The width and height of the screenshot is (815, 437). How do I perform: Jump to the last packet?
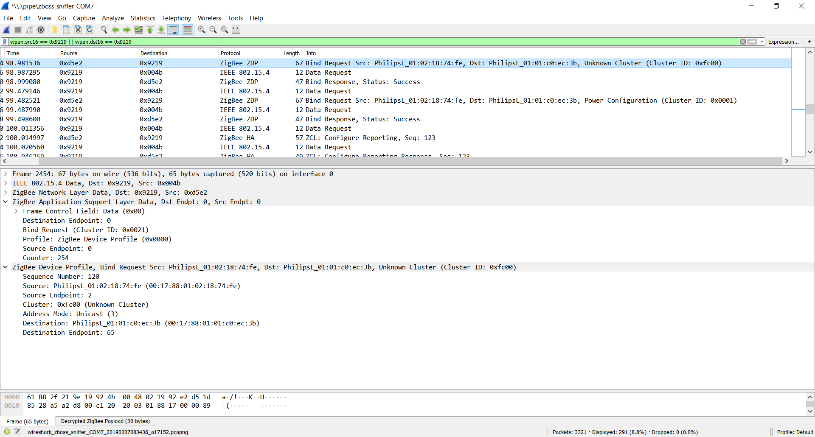161,30
